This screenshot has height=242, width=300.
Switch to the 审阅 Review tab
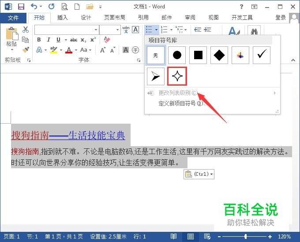click(x=190, y=18)
